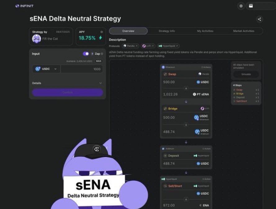Click the Arbitrum chain icon on Deposit card
Image resolution: width=276 pixels, height=209 pixels.
pos(163,149)
